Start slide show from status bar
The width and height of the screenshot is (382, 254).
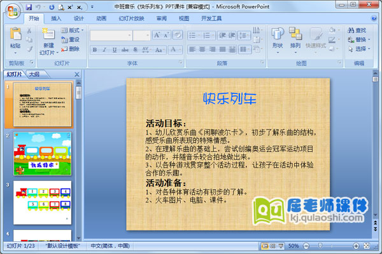(281, 246)
